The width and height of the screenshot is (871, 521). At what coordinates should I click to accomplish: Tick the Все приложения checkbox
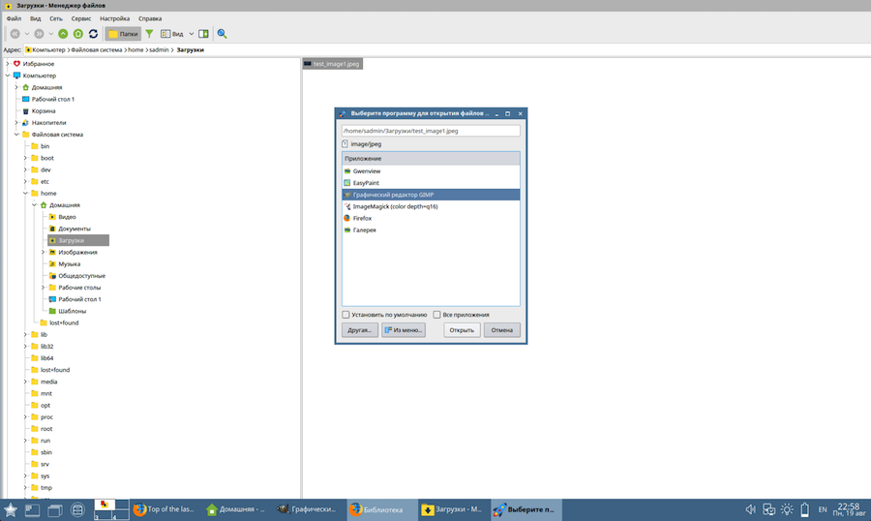point(437,315)
